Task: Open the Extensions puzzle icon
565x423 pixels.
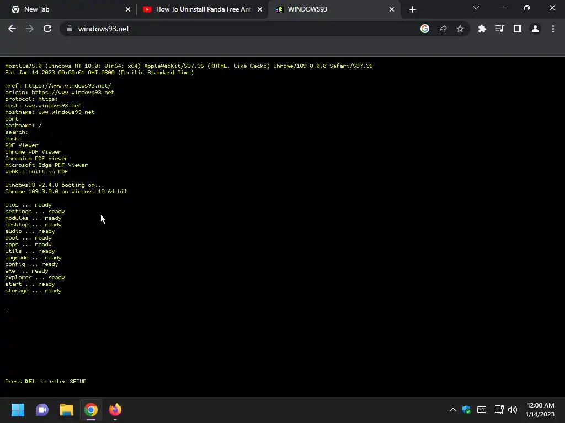Action: tap(482, 29)
